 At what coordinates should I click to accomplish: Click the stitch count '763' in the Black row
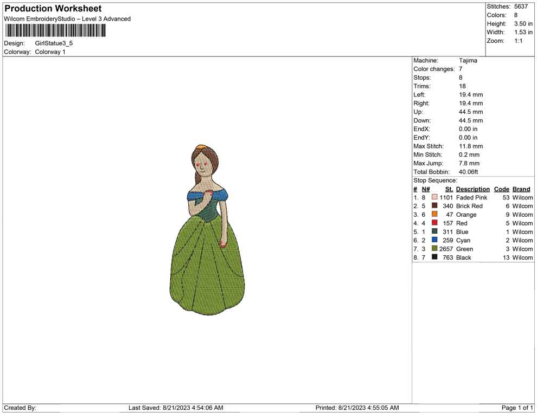[448, 257]
